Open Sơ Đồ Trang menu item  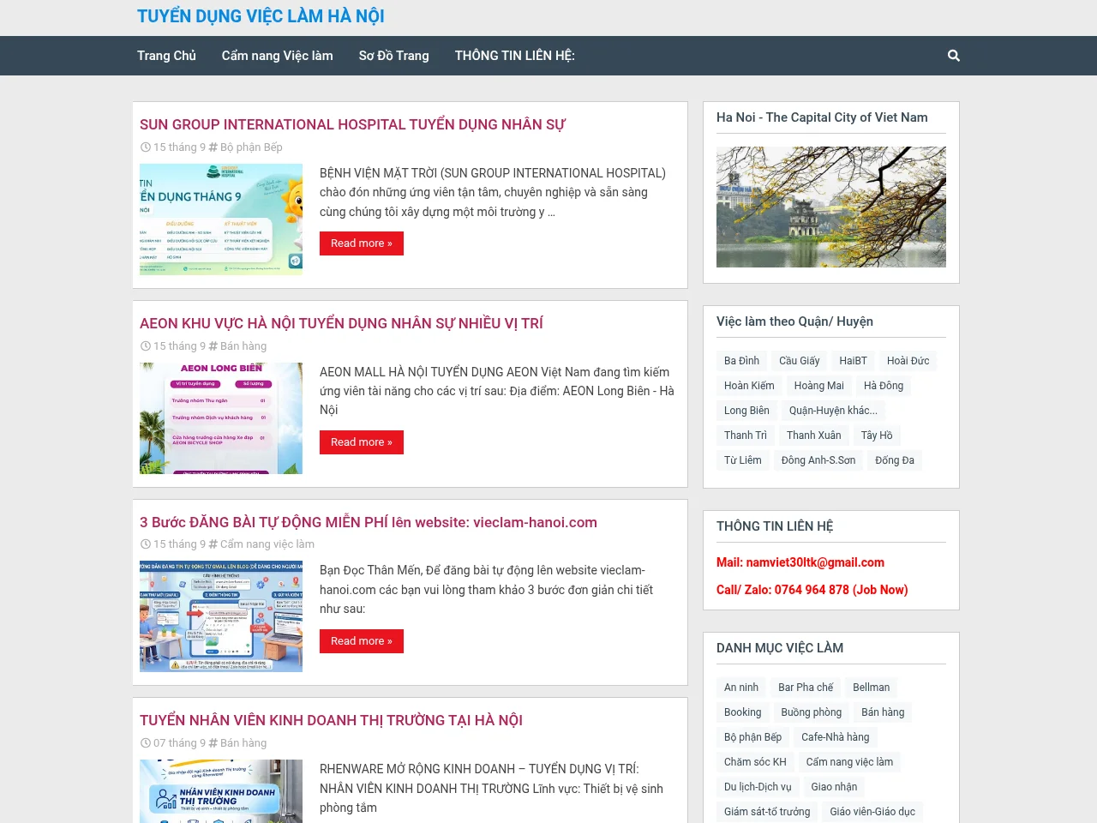[393, 56]
